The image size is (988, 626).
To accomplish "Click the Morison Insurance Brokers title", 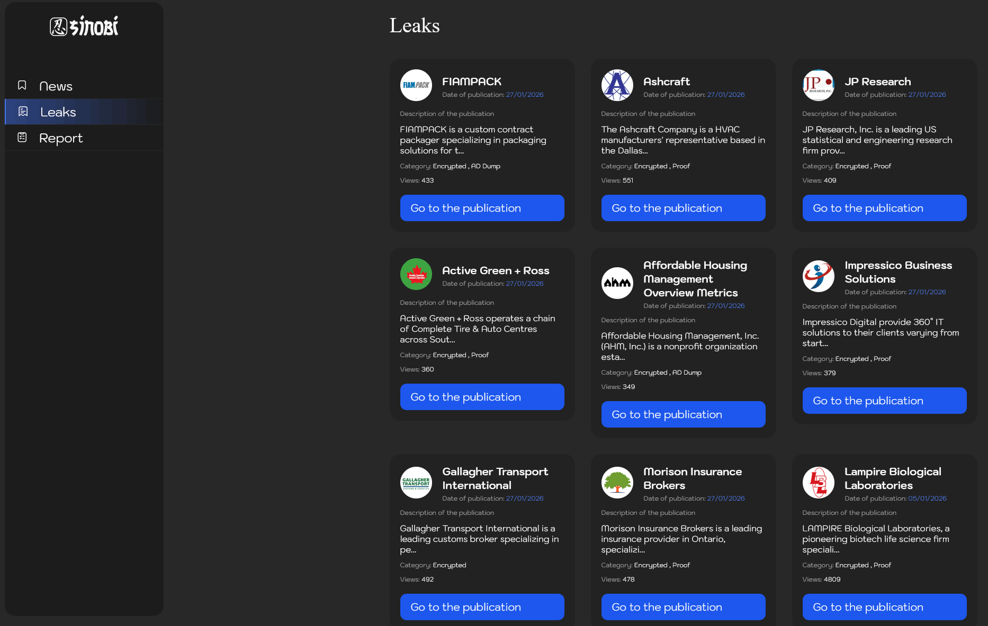I will tap(693, 478).
